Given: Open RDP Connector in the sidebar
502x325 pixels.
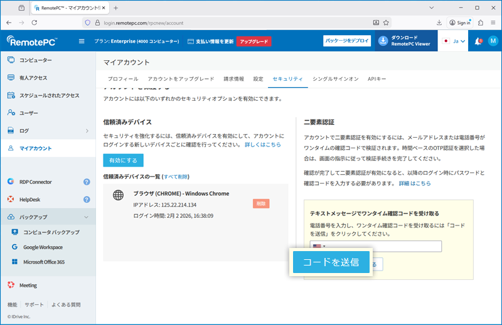Looking at the screenshot, I should pyautogui.click(x=36, y=182).
